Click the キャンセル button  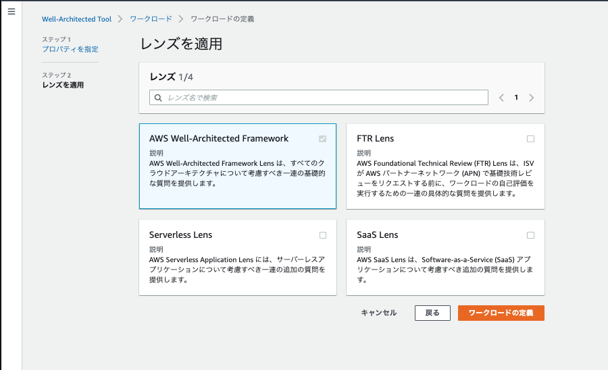click(x=379, y=313)
